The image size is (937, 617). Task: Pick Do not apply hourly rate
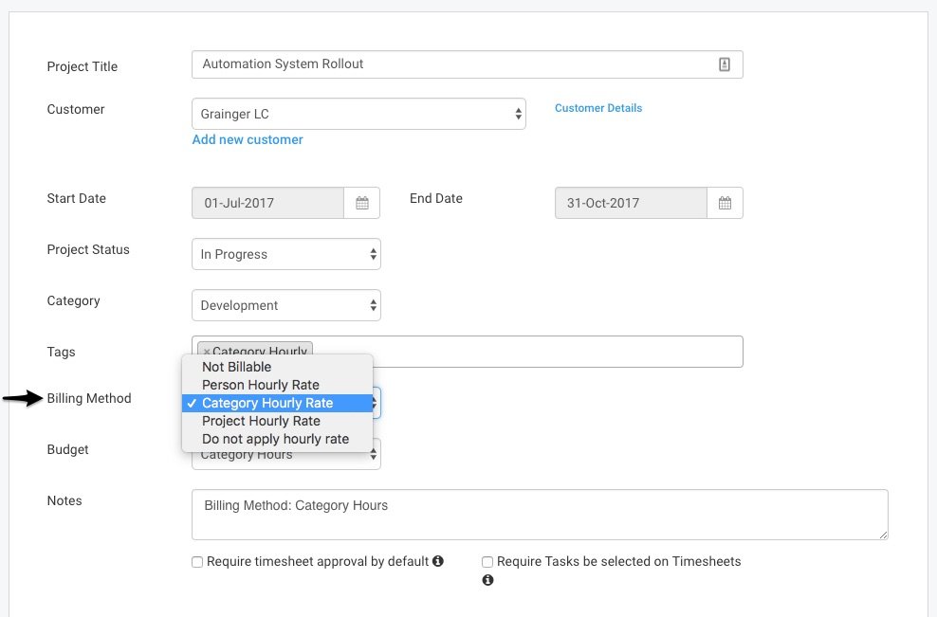[275, 439]
